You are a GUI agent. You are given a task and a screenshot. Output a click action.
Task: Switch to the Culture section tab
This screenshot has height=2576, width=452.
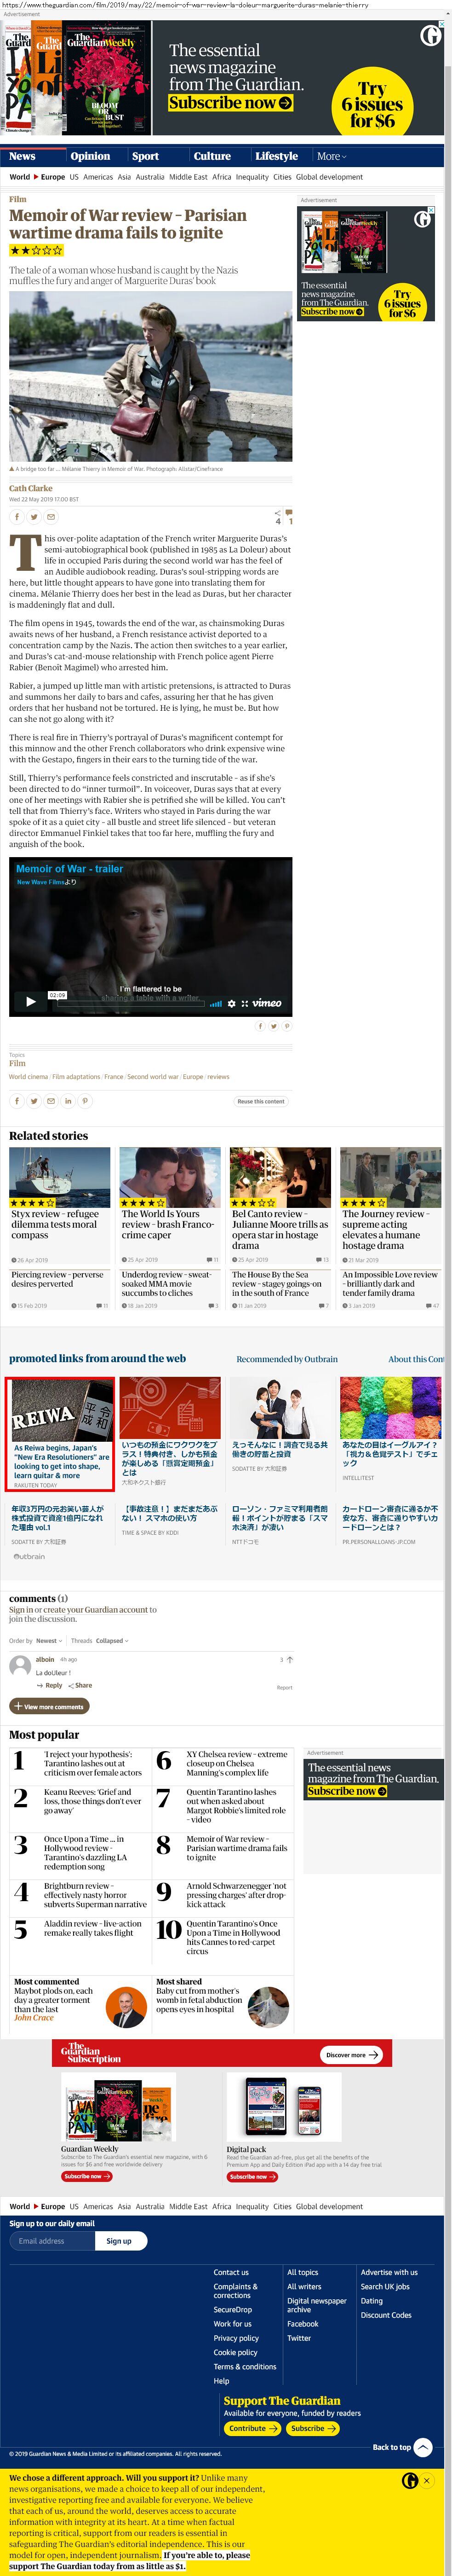point(212,156)
